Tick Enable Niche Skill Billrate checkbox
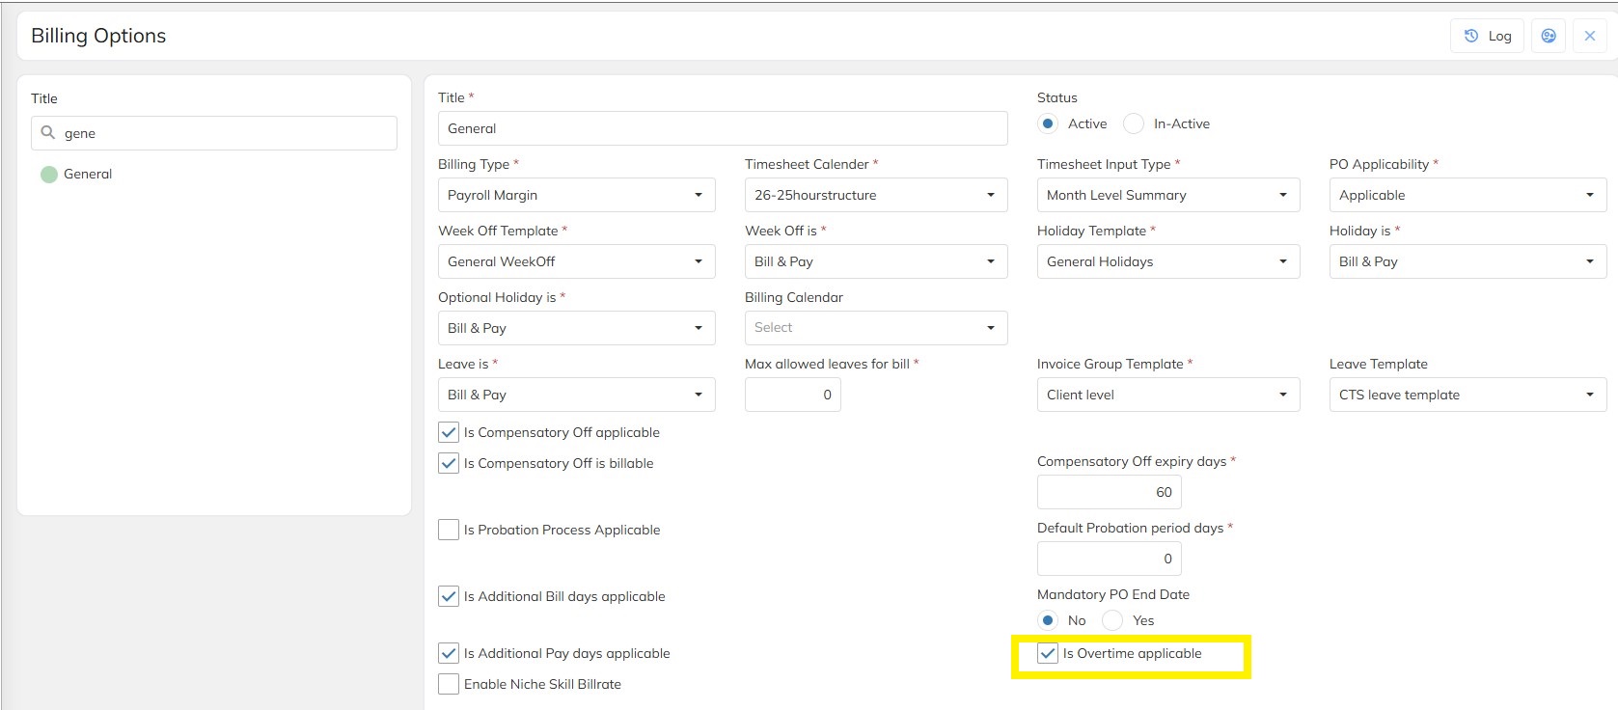The height and width of the screenshot is (710, 1618). (449, 684)
